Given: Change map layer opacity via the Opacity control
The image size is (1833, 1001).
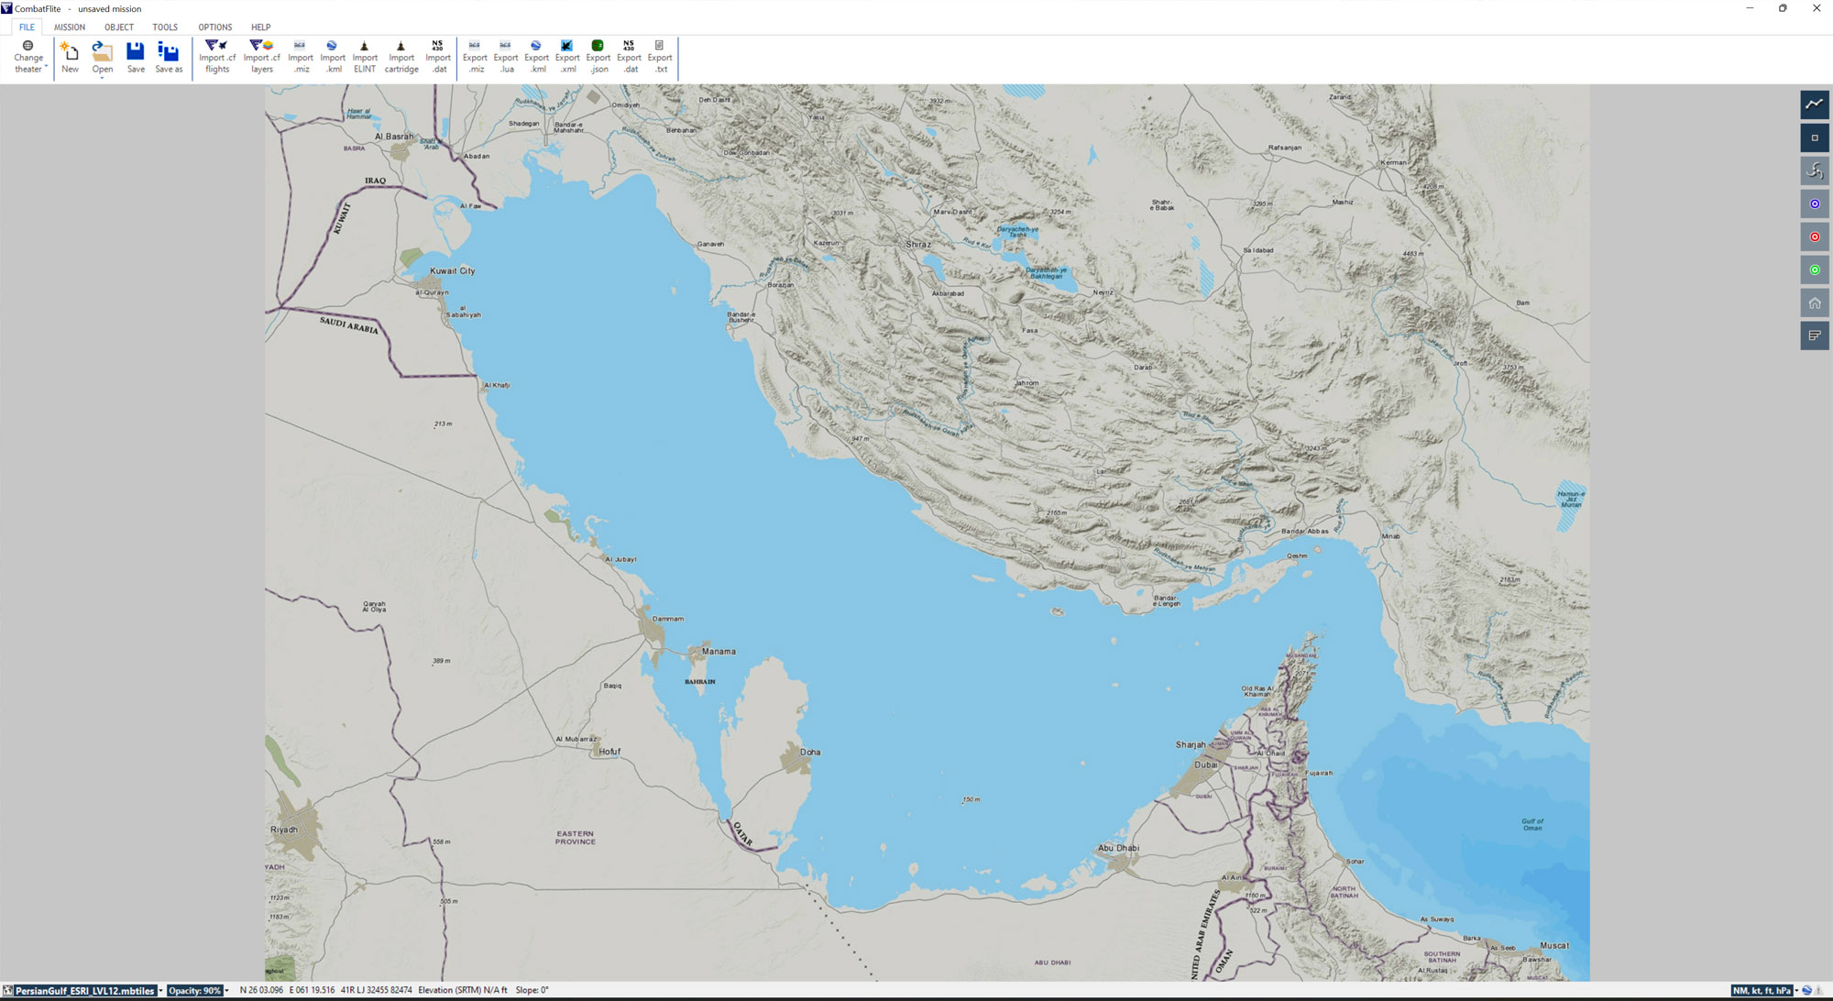Looking at the screenshot, I should pyautogui.click(x=197, y=991).
